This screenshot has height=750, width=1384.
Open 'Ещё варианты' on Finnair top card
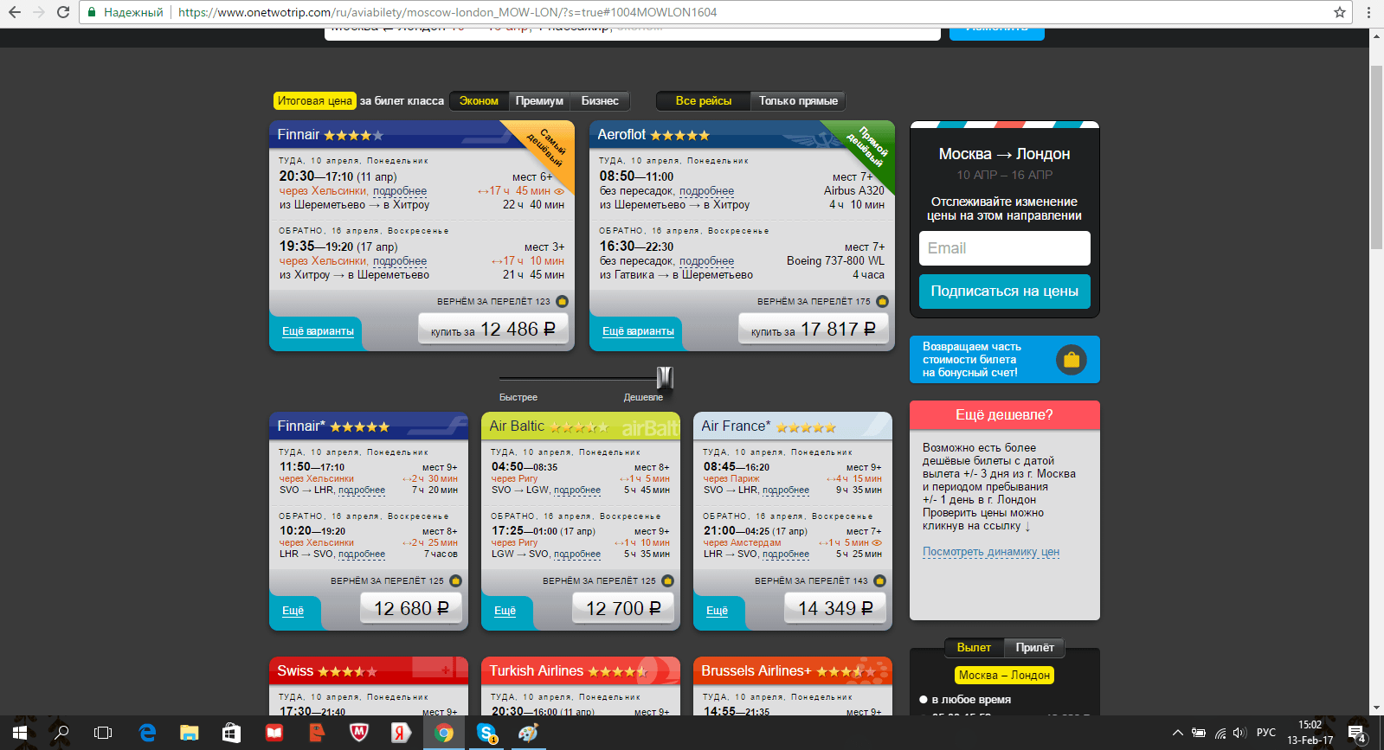pos(318,331)
